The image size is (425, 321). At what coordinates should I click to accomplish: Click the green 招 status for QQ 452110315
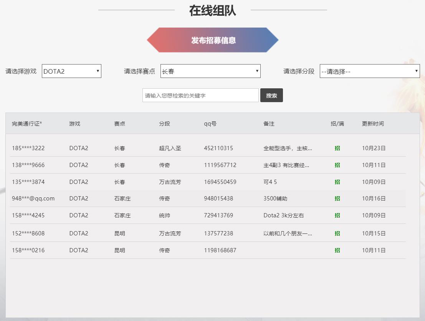pos(337,148)
